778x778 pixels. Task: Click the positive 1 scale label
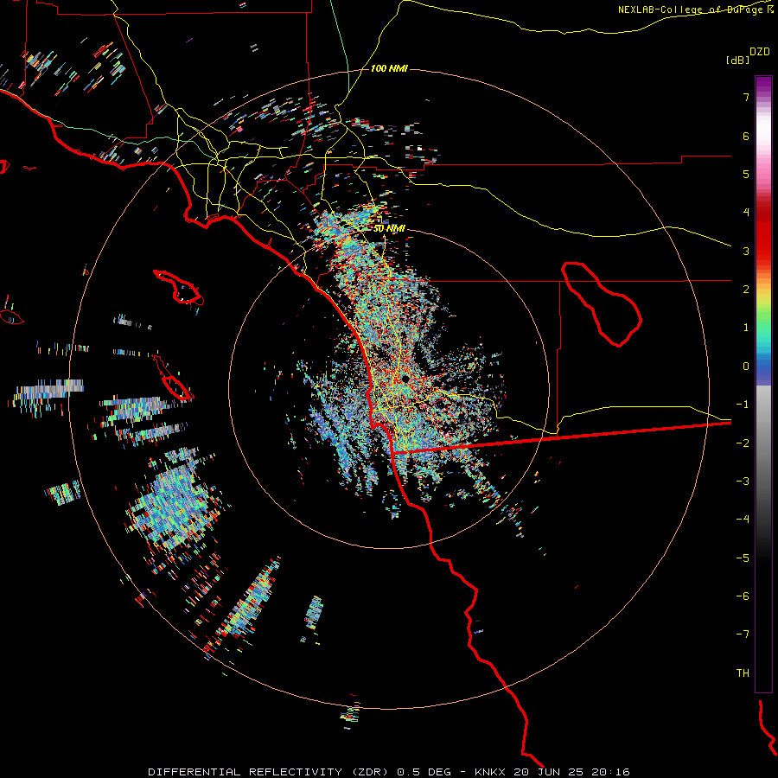coord(746,328)
